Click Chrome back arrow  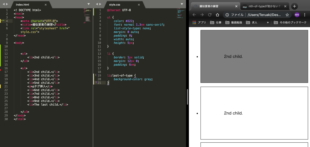point(194,15)
